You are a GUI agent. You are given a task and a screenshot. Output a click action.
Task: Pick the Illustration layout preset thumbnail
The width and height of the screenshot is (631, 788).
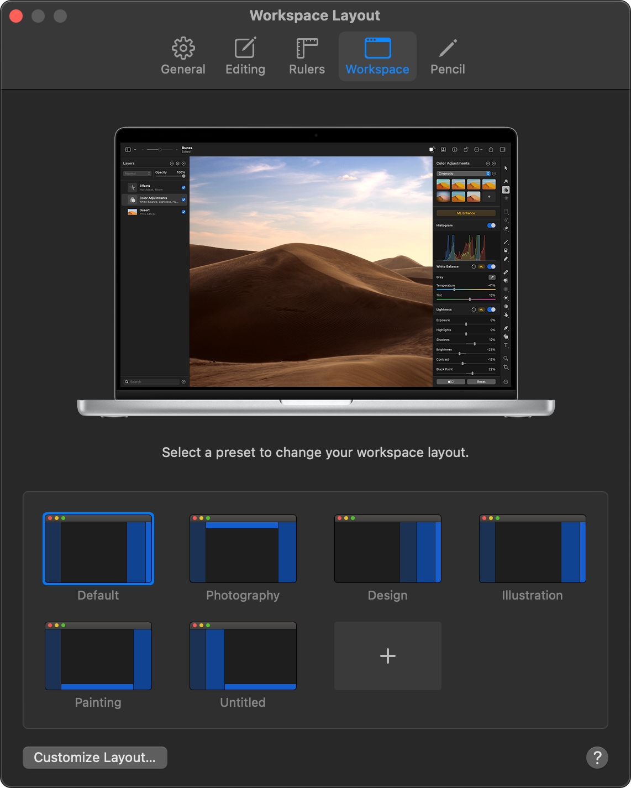[x=533, y=549]
